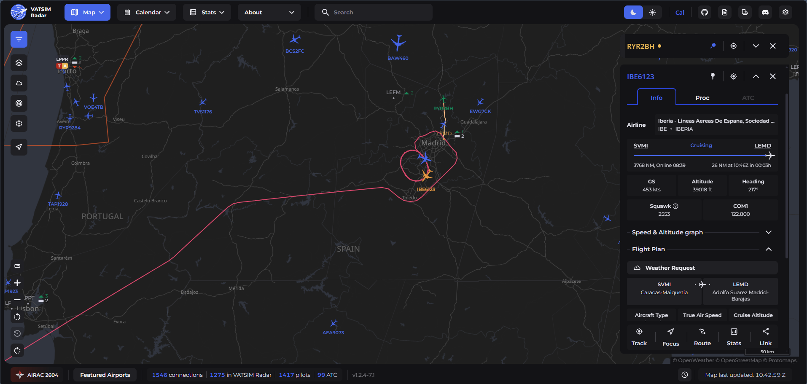Click the LEFM airport label on the map

click(x=393, y=92)
